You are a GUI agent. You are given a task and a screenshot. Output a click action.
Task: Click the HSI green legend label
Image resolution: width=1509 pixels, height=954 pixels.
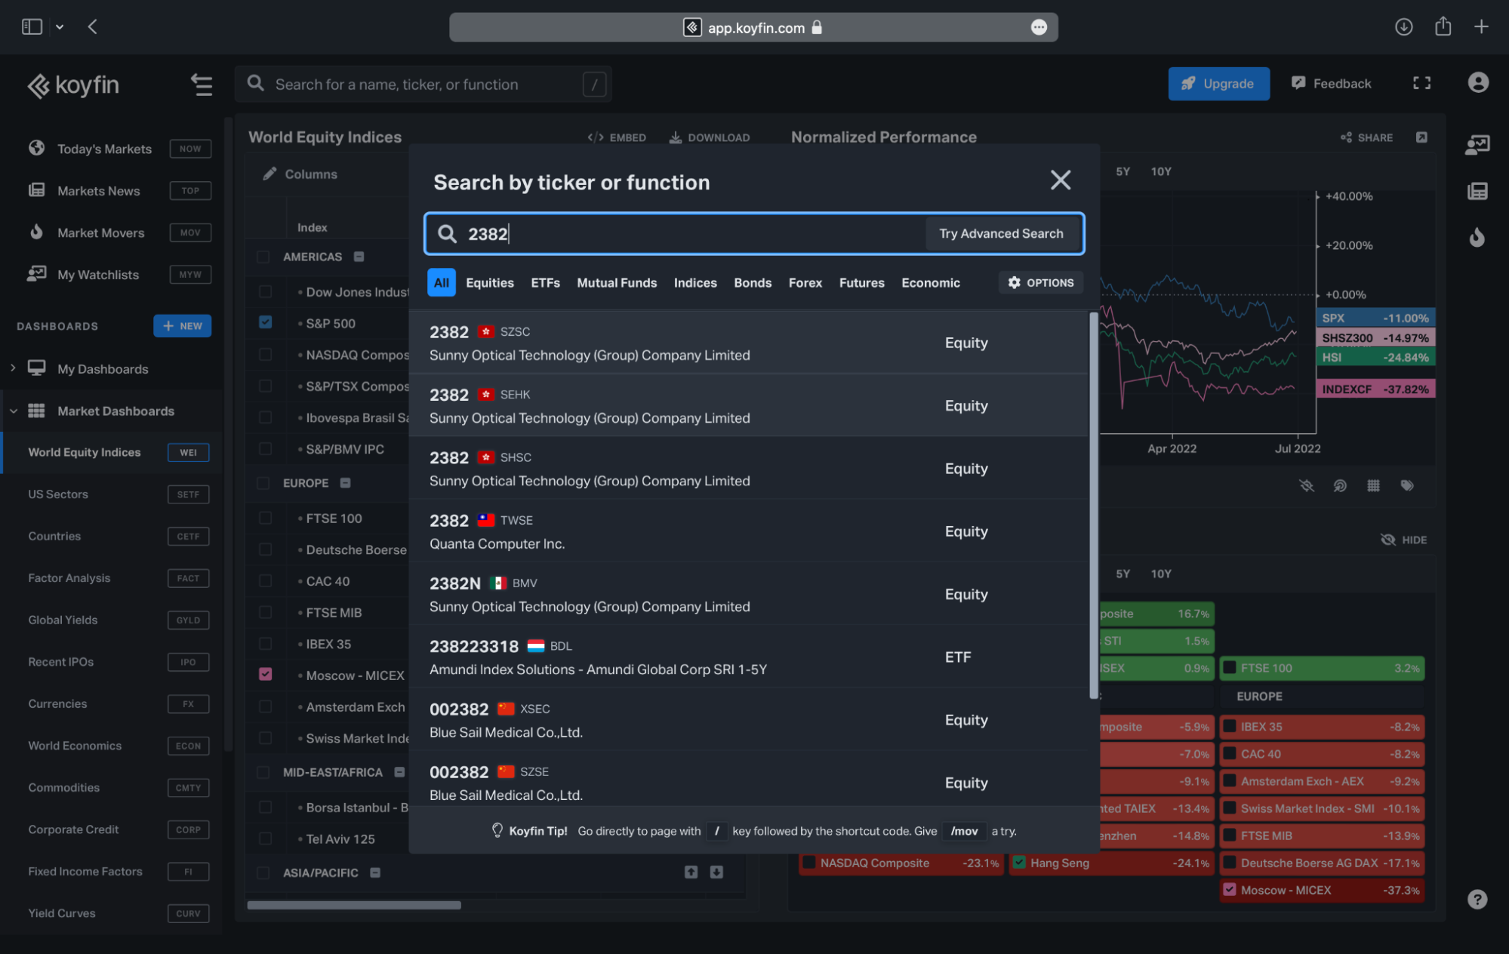(1375, 357)
